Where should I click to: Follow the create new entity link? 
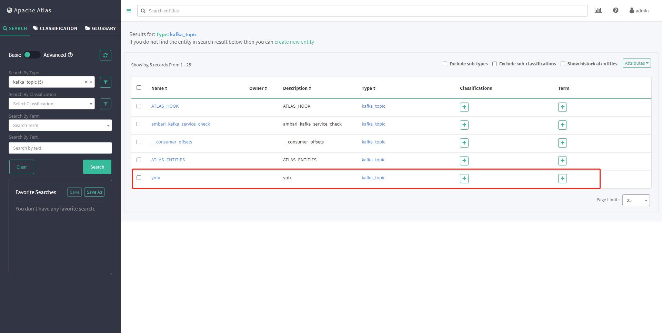coord(294,42)
